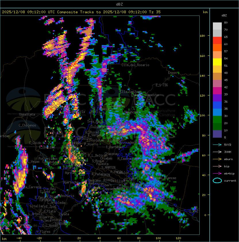239x242 pixels.
Task: Select the red 60-65 dBZ swatch
Action: click(217, 41)
